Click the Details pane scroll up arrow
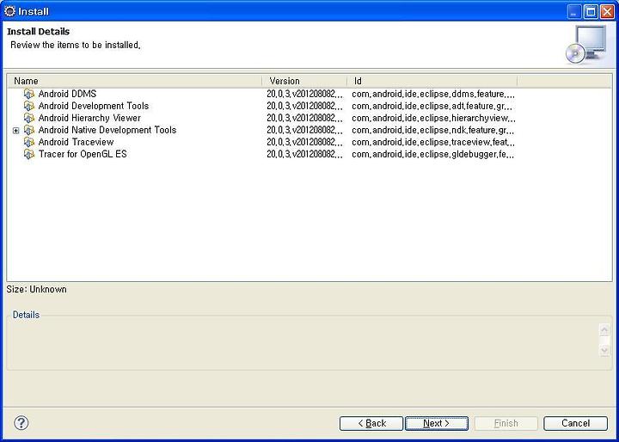The height and width of the screenshot is (442, 619). click(x=604, y=329)
